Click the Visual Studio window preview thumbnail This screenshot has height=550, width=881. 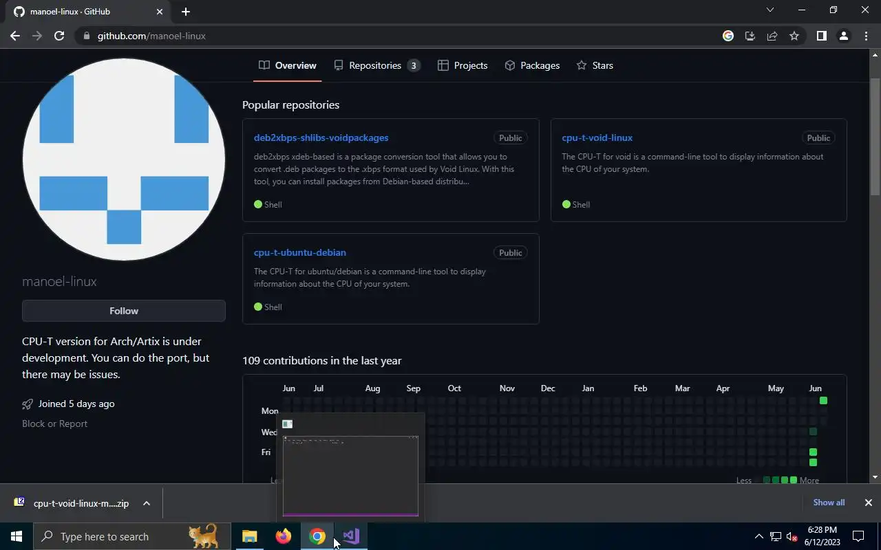tap(350, 474)
